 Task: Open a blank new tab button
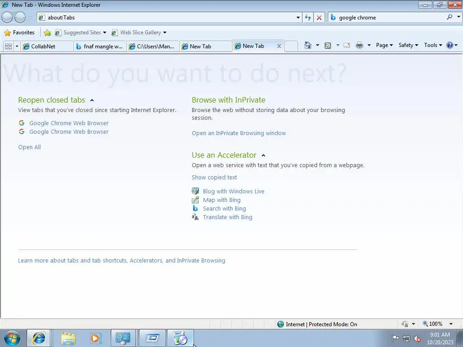[x=291, y=47]
